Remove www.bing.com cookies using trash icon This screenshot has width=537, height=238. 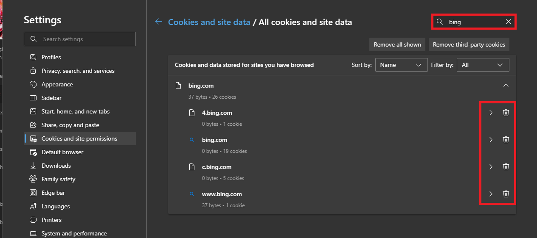(506, 194)
